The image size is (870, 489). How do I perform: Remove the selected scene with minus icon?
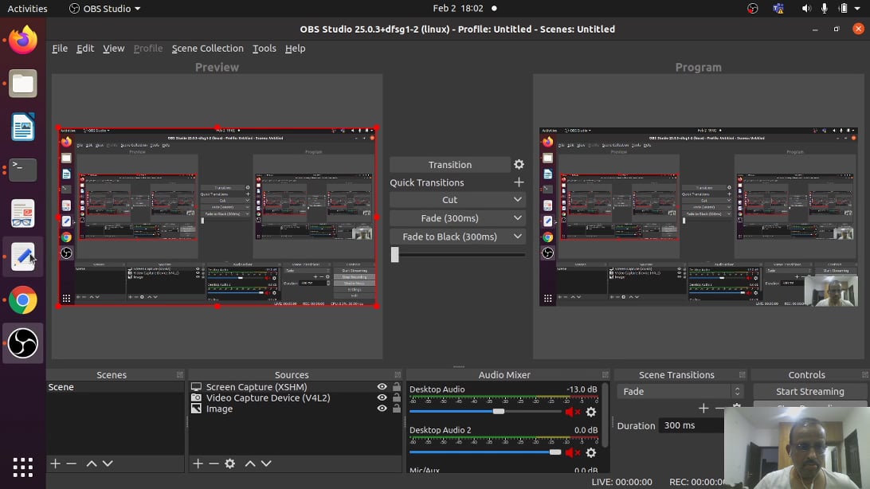pos(71,464)
